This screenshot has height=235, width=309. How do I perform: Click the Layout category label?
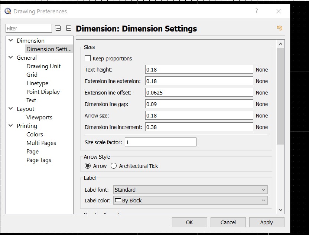25,109
